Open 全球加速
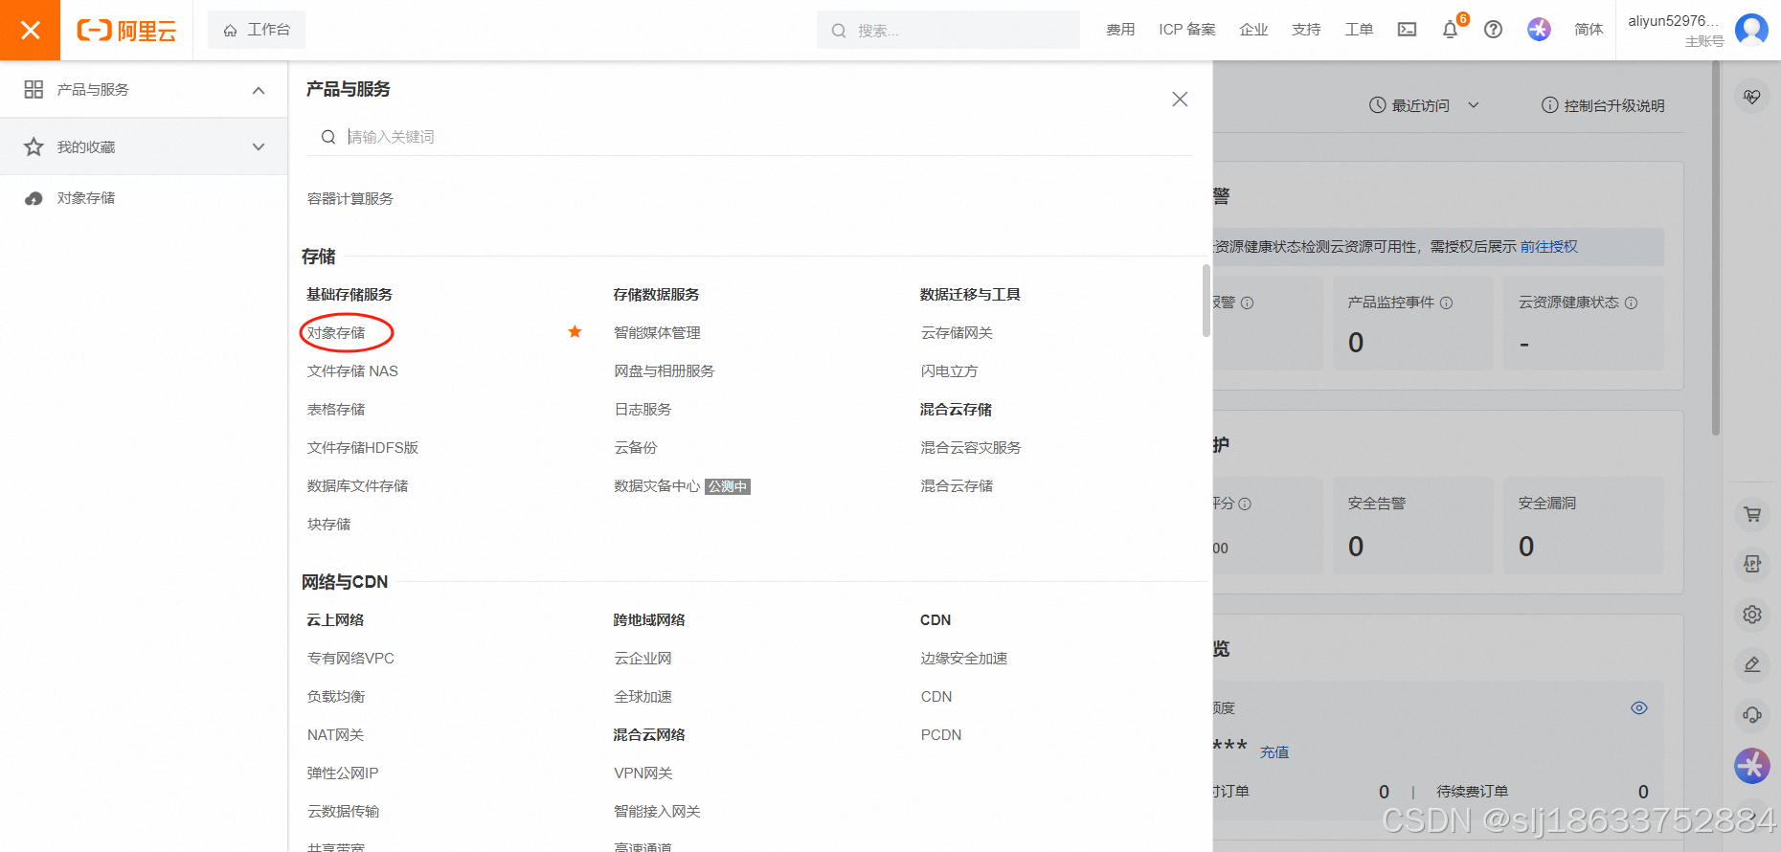 point(643,697)
